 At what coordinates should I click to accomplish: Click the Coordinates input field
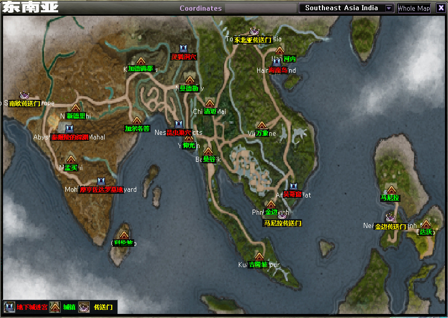click(x=260, y=8)
